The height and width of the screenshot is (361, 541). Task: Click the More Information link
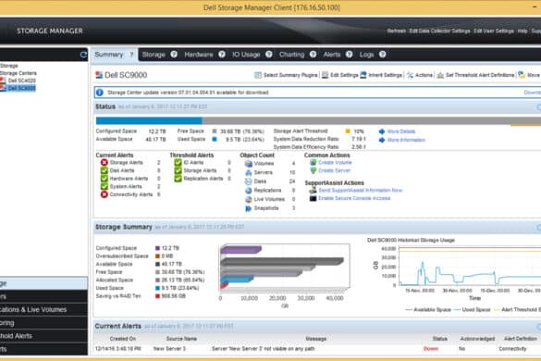406,140
